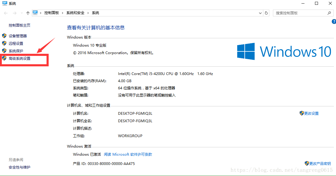Open 安全性与维护
Image resolution: width=336 pixels, height=176 pixels.
19,167
